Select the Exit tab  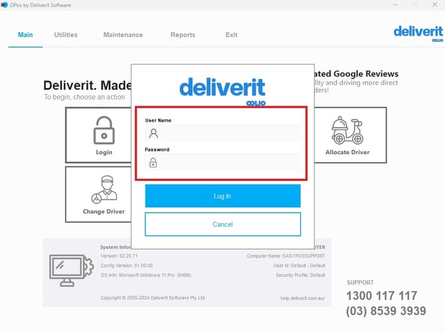coord(231,35)
